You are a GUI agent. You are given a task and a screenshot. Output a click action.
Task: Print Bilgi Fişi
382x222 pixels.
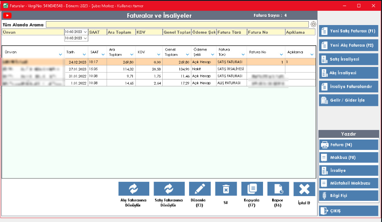(x=348, y=196)
